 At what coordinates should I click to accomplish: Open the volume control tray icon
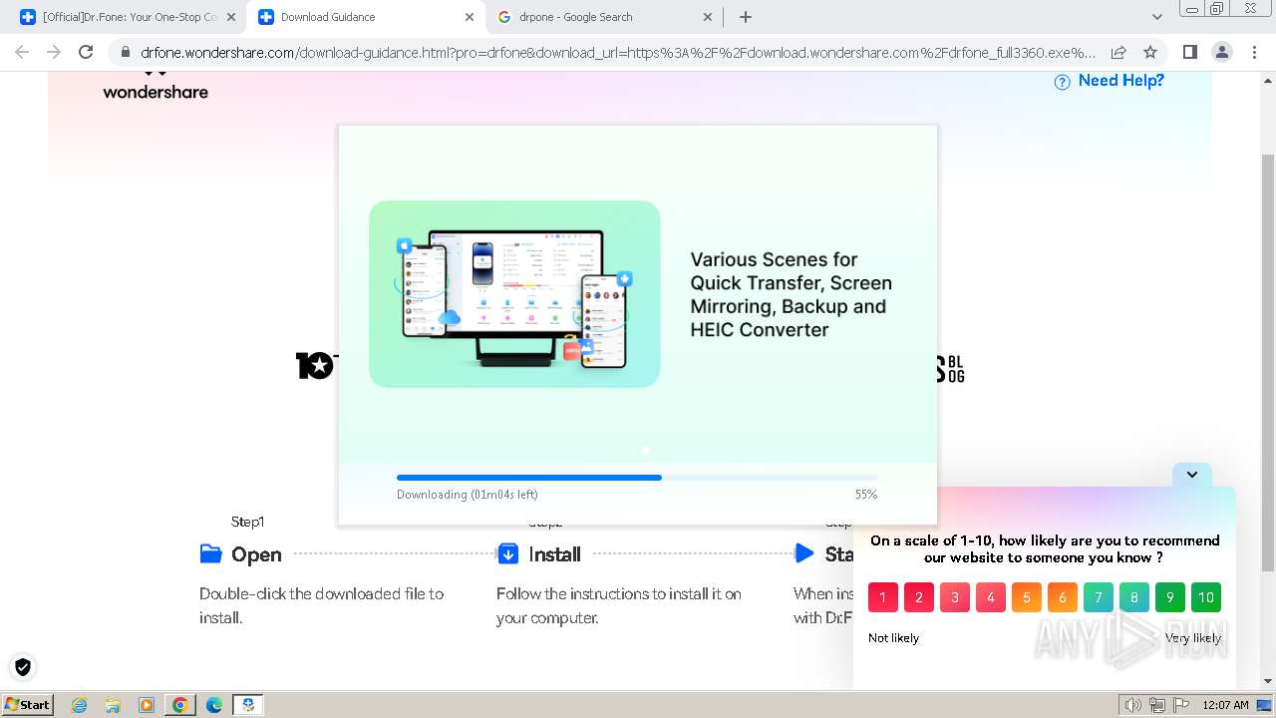coord(1134,705)
